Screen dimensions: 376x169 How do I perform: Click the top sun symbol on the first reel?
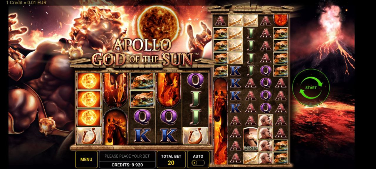click(x=89, y=81)
